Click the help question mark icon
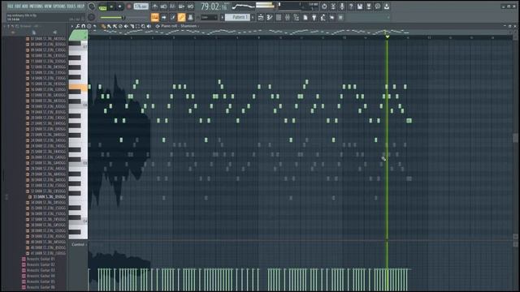Viewport: 520px width, 292px height. click(x=351, y=6)
